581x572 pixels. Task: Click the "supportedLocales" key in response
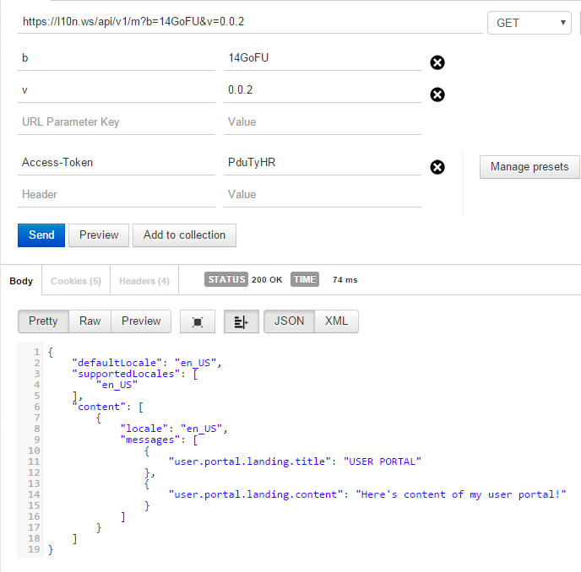(126, 374)
